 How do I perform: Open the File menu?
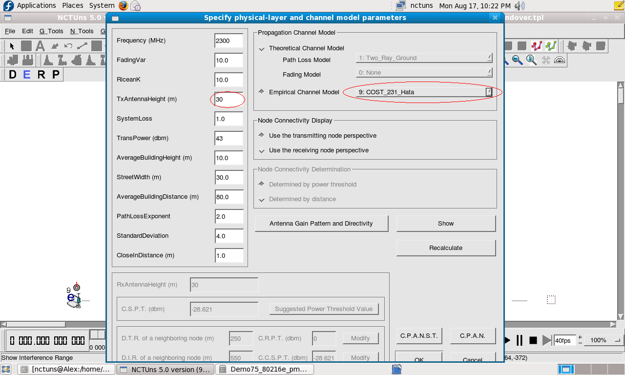tap(10, 31)
